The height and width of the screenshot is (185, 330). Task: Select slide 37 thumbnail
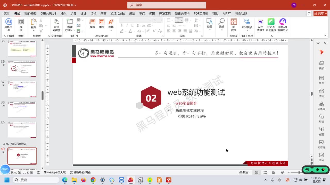22,89
